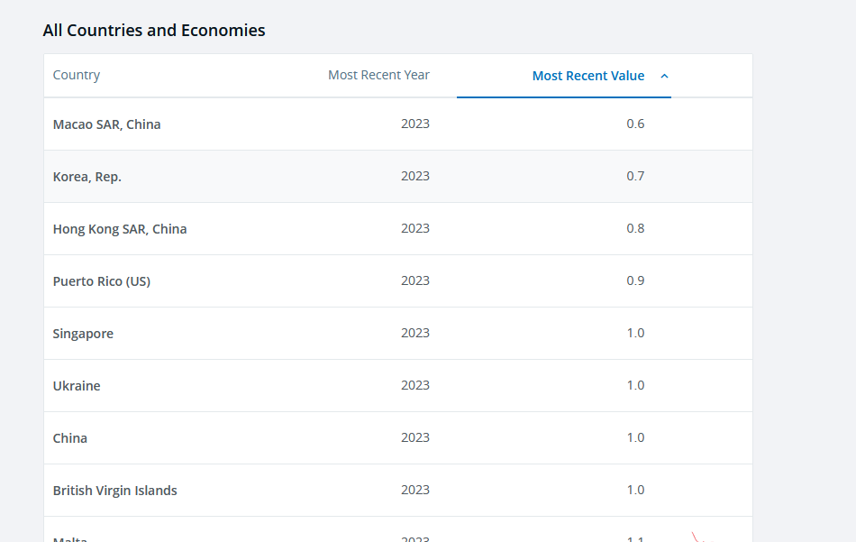
Task: Select year 2023 in Hong Kong SAR row
Action: coord(415,228)
